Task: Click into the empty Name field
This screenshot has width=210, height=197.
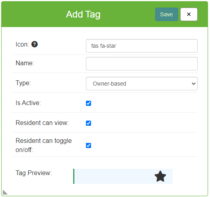Action: coord(142,64)
